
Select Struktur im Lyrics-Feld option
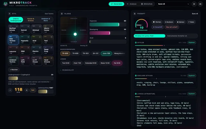tap(149, 36)
